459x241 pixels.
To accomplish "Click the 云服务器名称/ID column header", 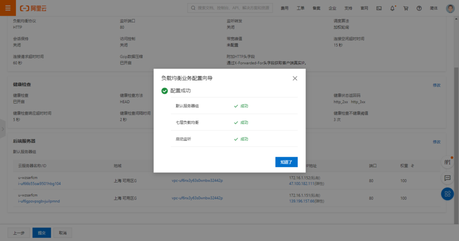I will point(32,166).
